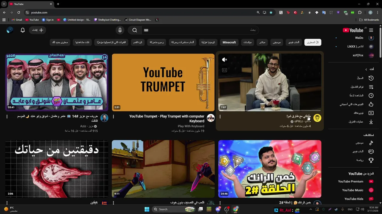Open the خمن الرانك الحلقة #2 thumbnail
The width and height of the screenshot is (382, 214).
270,169
